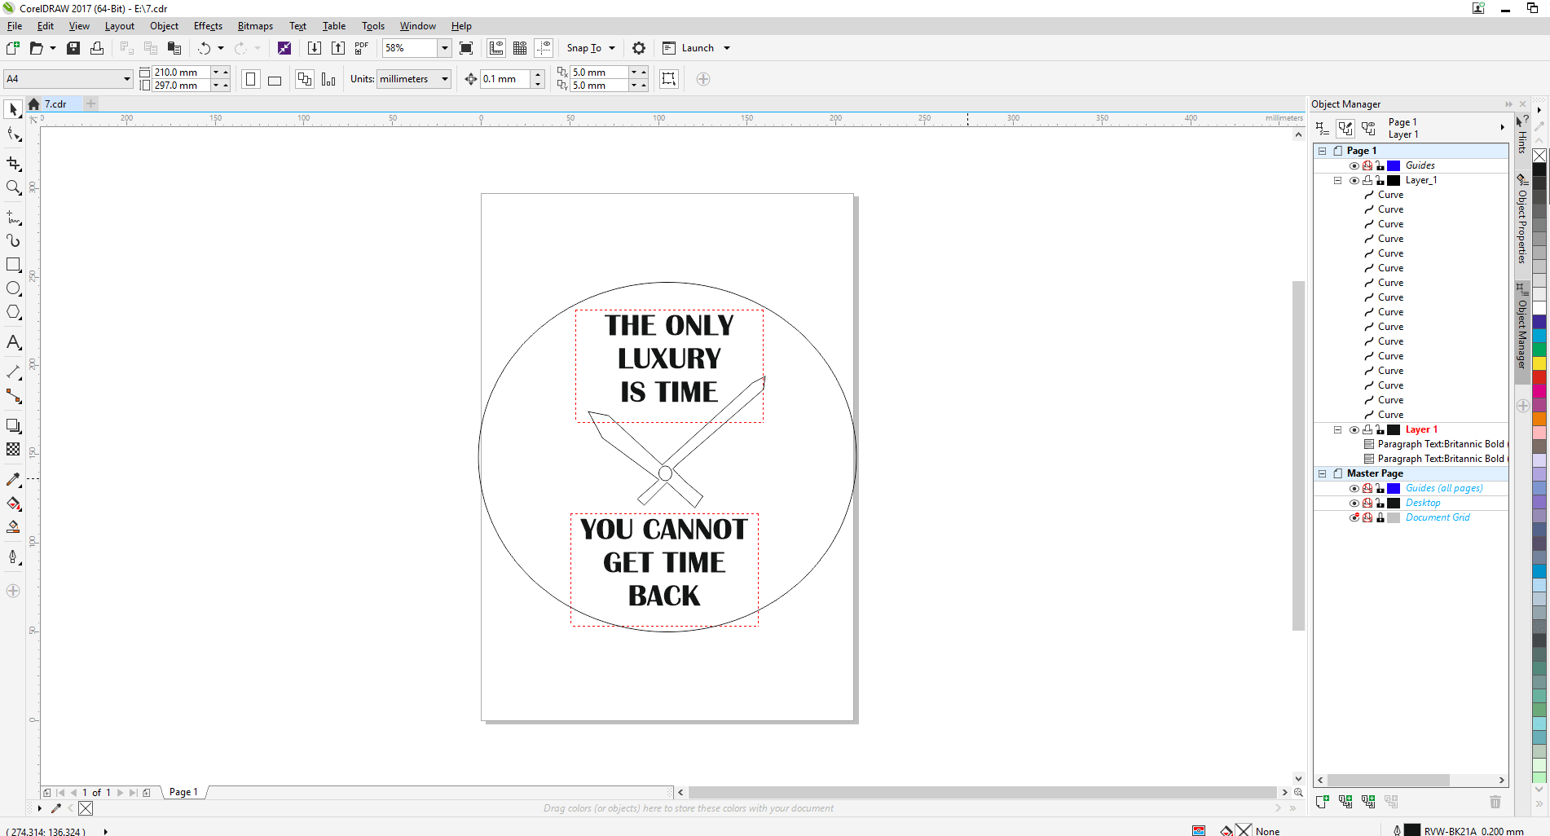Toggle printing for Layer_1

[x=1367, y=180]
